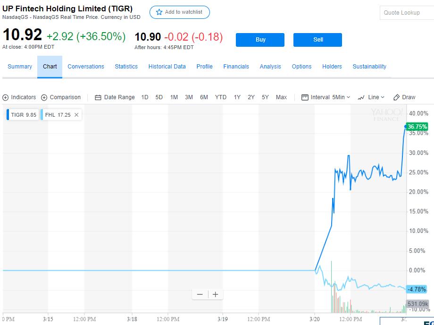Click the FHL 17.25 legend chip
Image resolution: width=434 pixels, height=325 pixels.
[61, 115]
